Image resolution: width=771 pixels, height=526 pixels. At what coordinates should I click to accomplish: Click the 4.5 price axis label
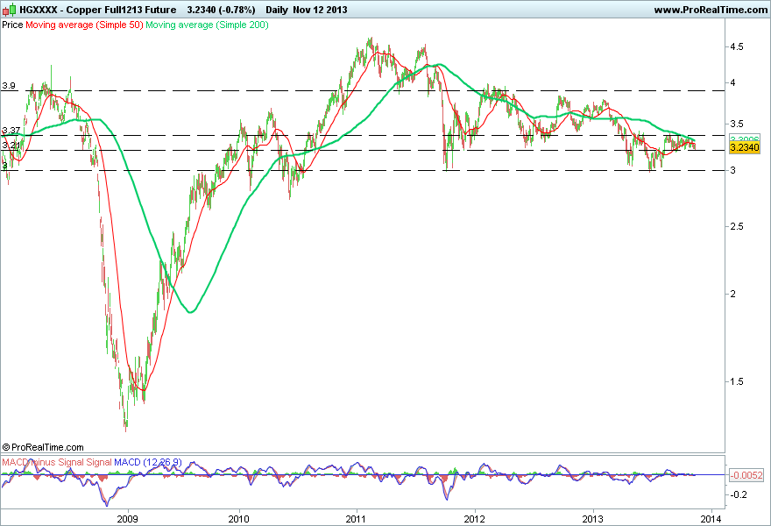(x=737, y=46)
